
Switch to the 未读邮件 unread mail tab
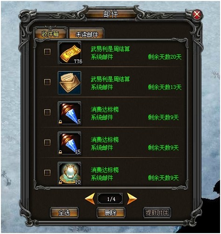87,34
